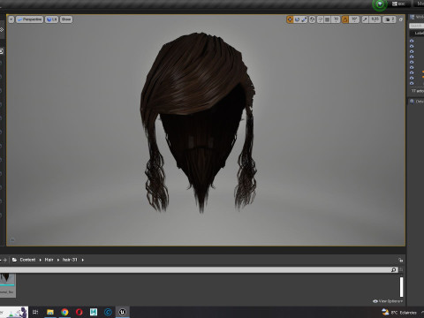The height and width of the screenshot is (318, 424).
Task: Open weather widget showing 8°C
Action: 399,312
